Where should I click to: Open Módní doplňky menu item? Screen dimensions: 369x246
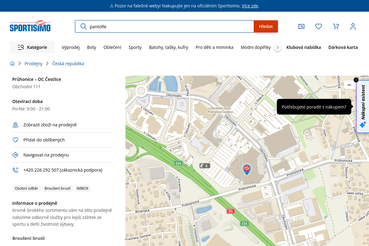(x=256, y=47)
